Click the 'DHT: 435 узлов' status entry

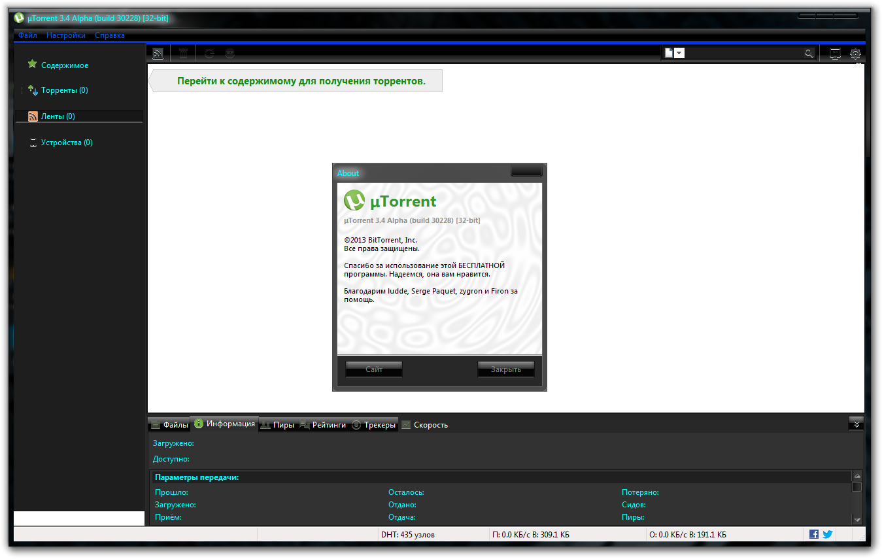coord(408,535)
